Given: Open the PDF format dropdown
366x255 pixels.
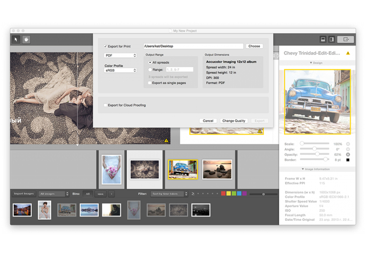Looking at the screenshot, I should pos(120,55).
